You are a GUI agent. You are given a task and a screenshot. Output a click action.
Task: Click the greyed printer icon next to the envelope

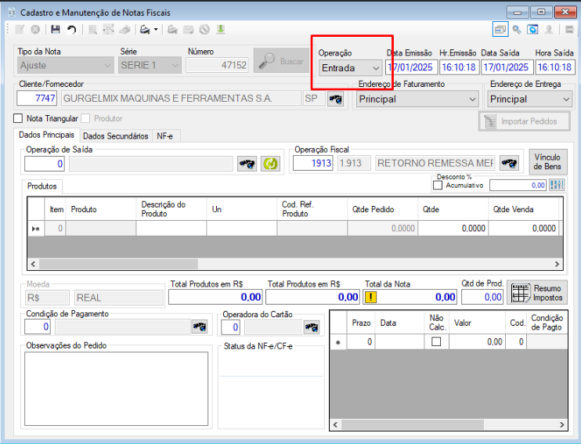pos(172,29)
